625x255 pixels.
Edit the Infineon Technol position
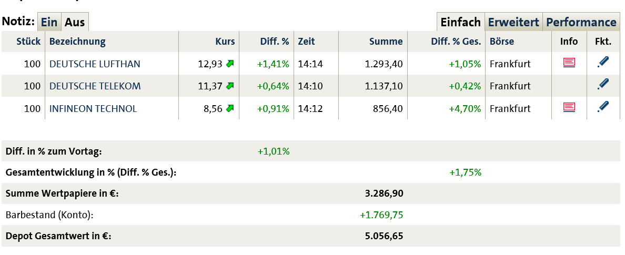603,107
